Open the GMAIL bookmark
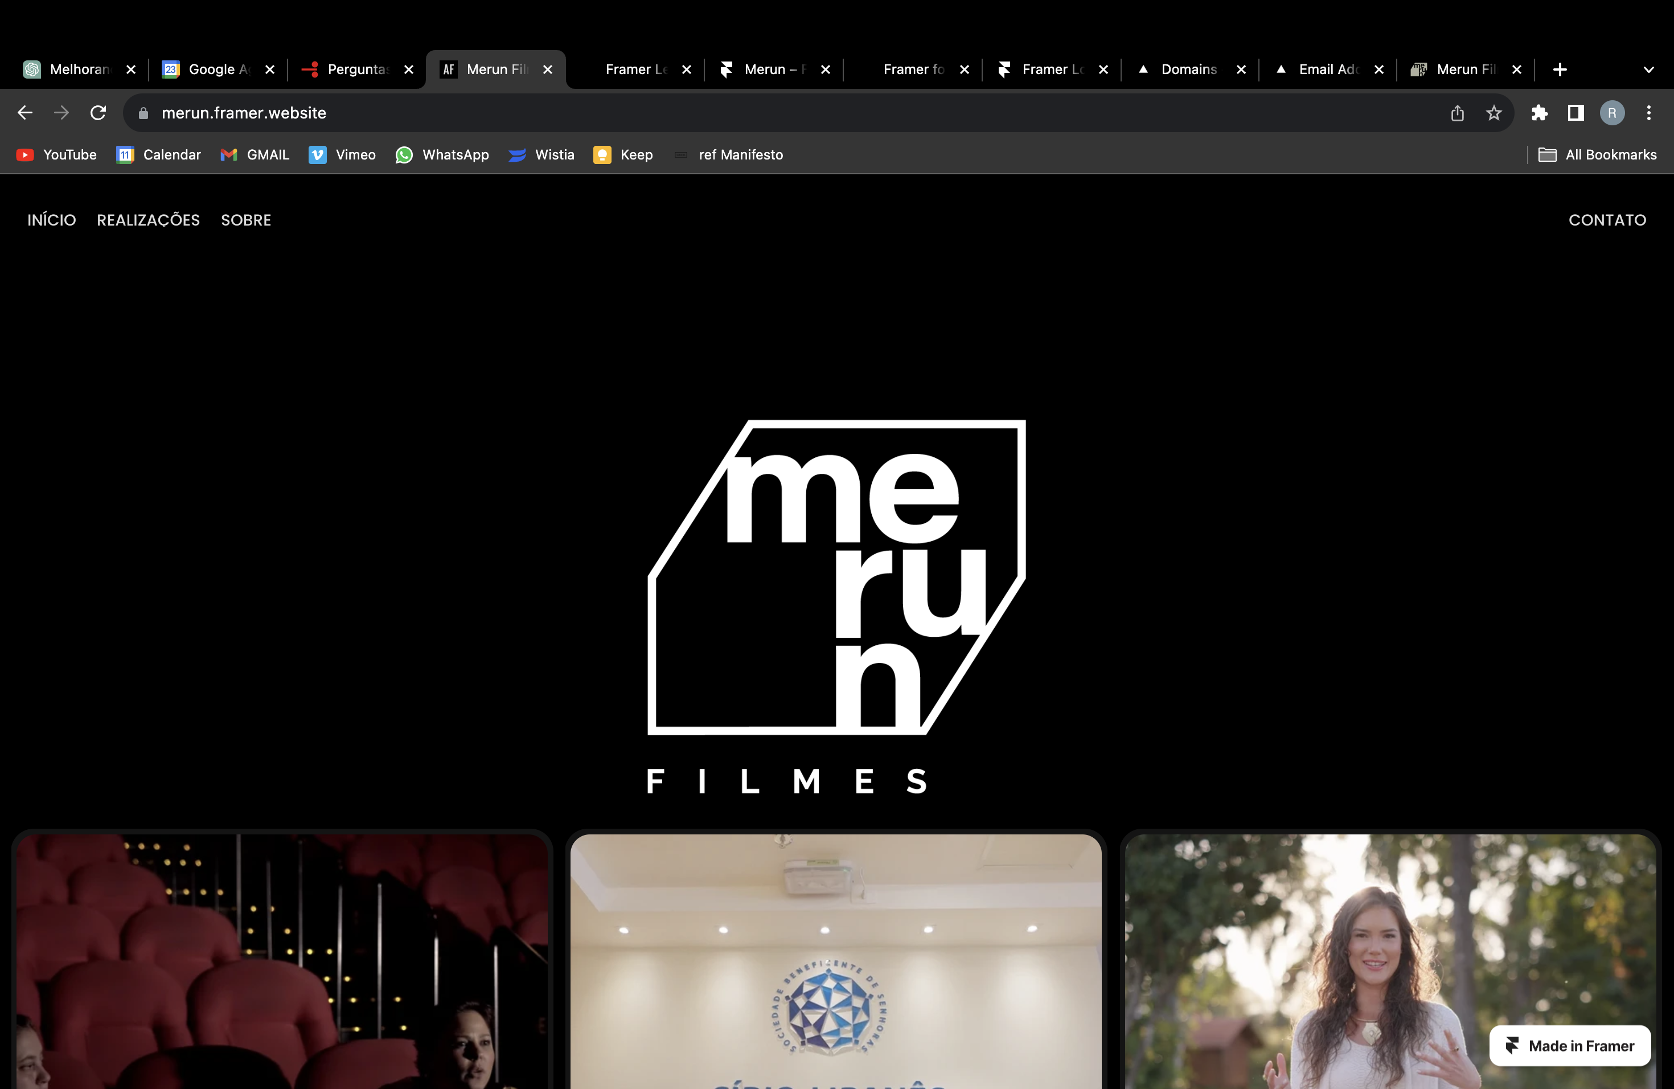 (x=255, y=155)
